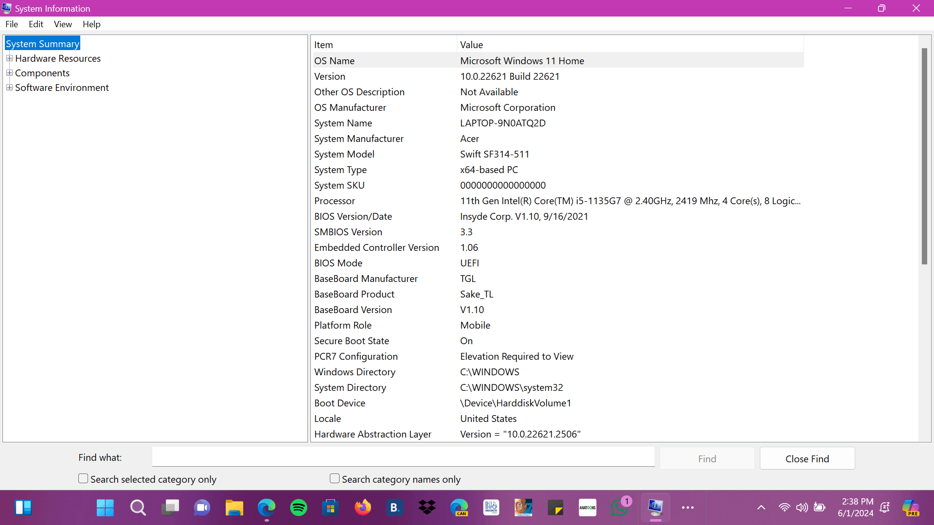This screenshot has height=525, width=934.
Task: Click the System Information title bar icon
Action: click(7, 8)
